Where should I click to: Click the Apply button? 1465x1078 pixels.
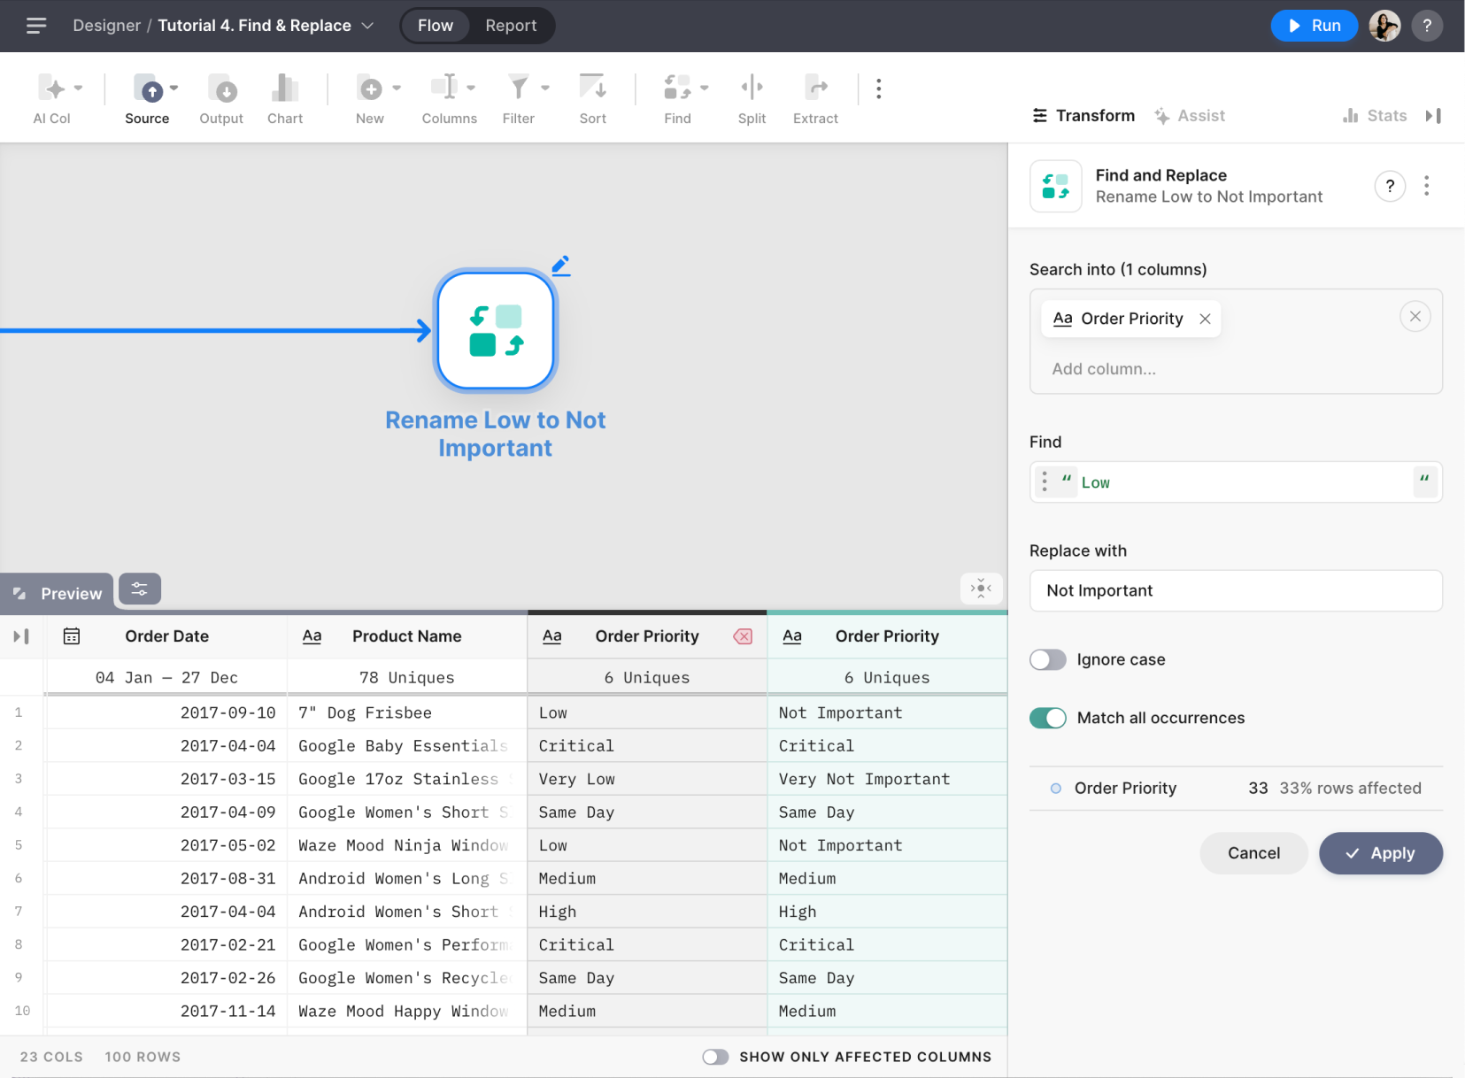[x=1380, y=853]
